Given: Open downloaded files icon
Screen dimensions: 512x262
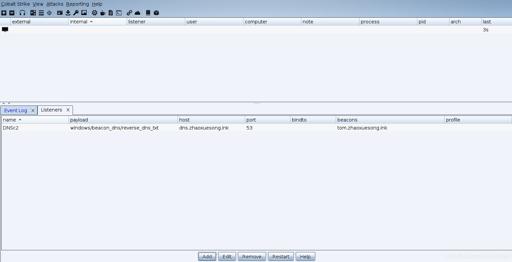Looking at the screenshot, I should (x=68, y=13).
